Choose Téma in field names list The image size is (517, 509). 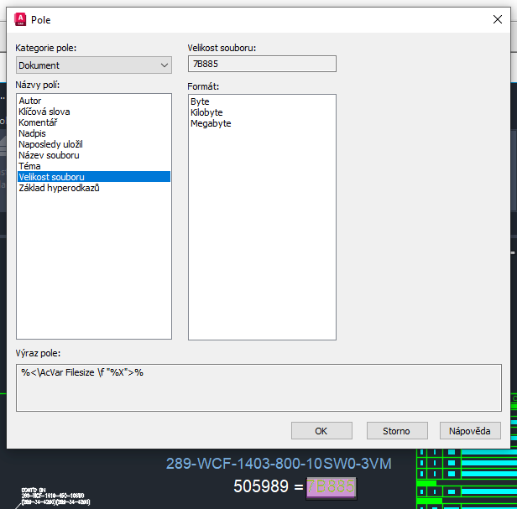pos(29,166)
